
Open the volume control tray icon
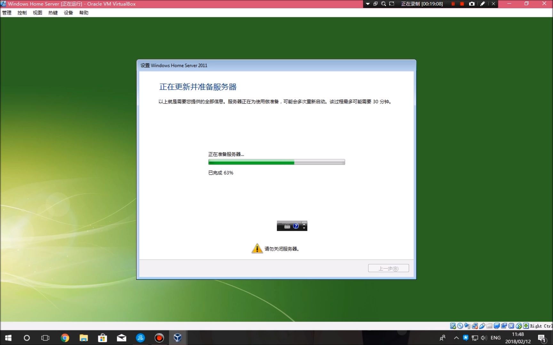[484, 338]
